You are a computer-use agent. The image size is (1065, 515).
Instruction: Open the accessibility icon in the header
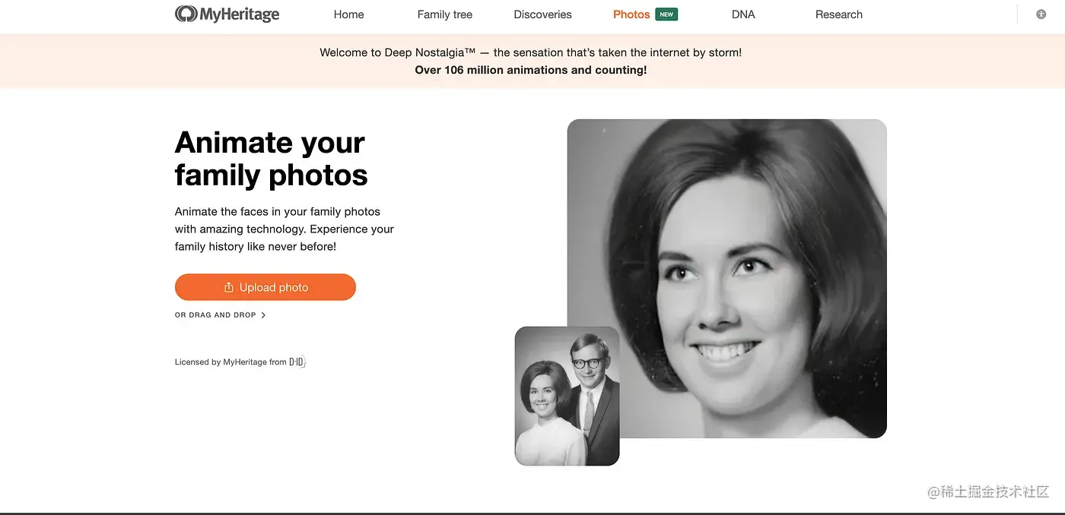[1041, 14]
